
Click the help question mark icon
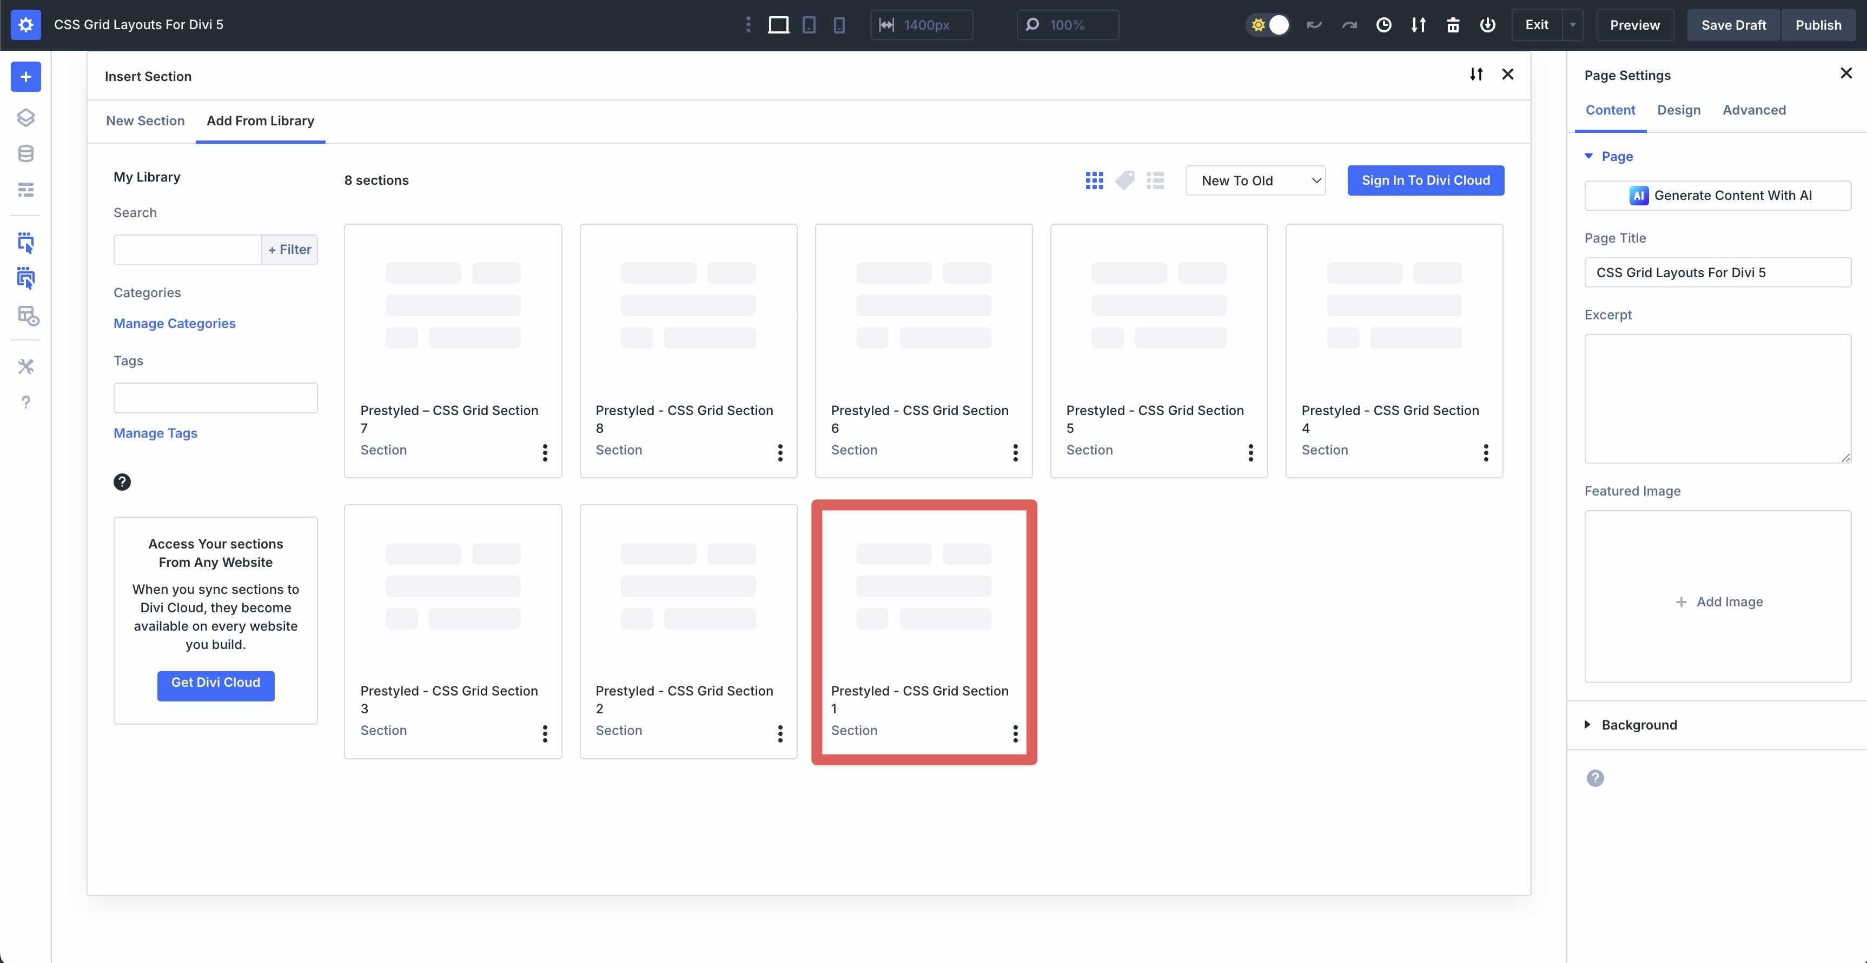pos(26,403)
